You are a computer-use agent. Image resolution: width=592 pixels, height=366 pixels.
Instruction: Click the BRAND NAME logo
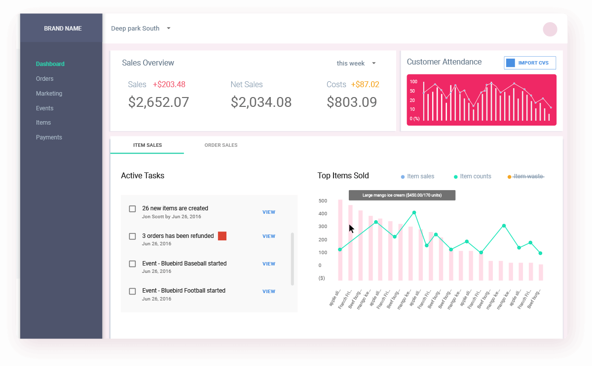pyautogui.click(x=63, y=29)
